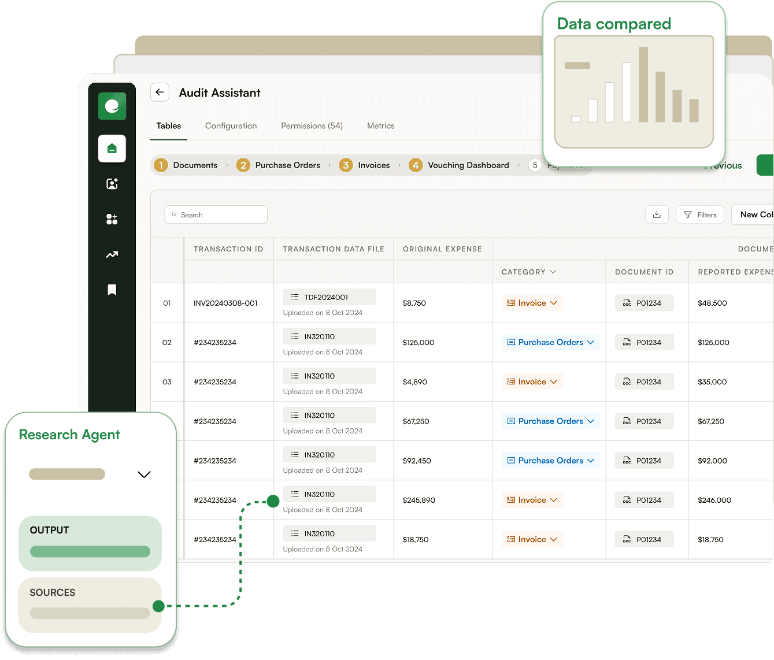This screenshot has height=660, width=774.
Task: Open the Home icon in sidebar
Action: coord(112,149)
